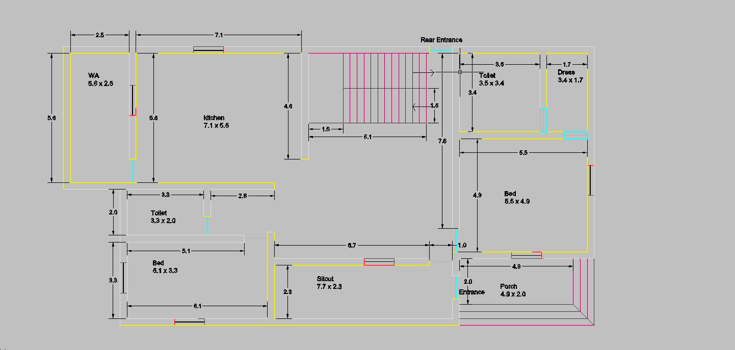Viewport: 735px width, 350px height.
Task: Select the 7.6 vertical dimension text
Action: (x=442, y=142)
